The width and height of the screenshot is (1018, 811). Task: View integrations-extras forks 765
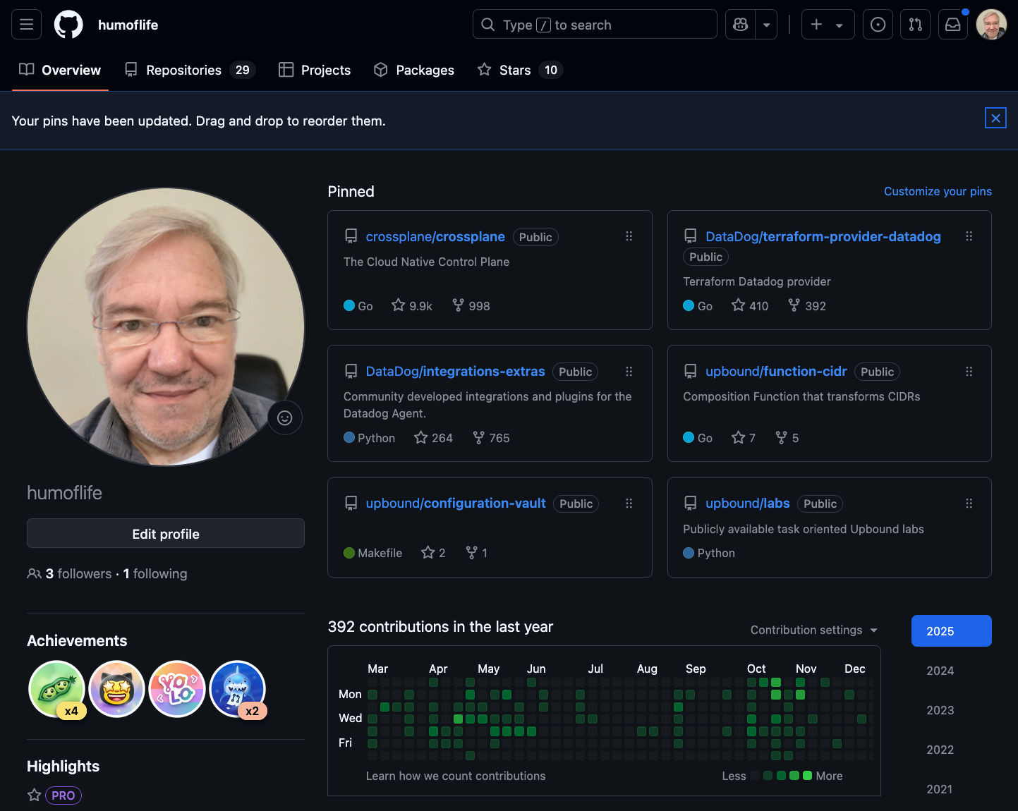tap(491, 437)
